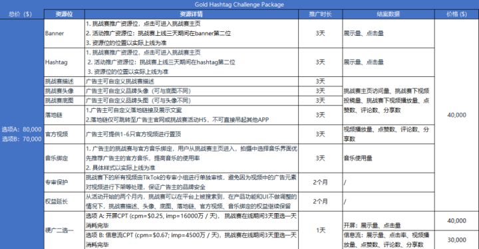Click details cell 广告主可自定义品牌头图

tap(192, 100)
